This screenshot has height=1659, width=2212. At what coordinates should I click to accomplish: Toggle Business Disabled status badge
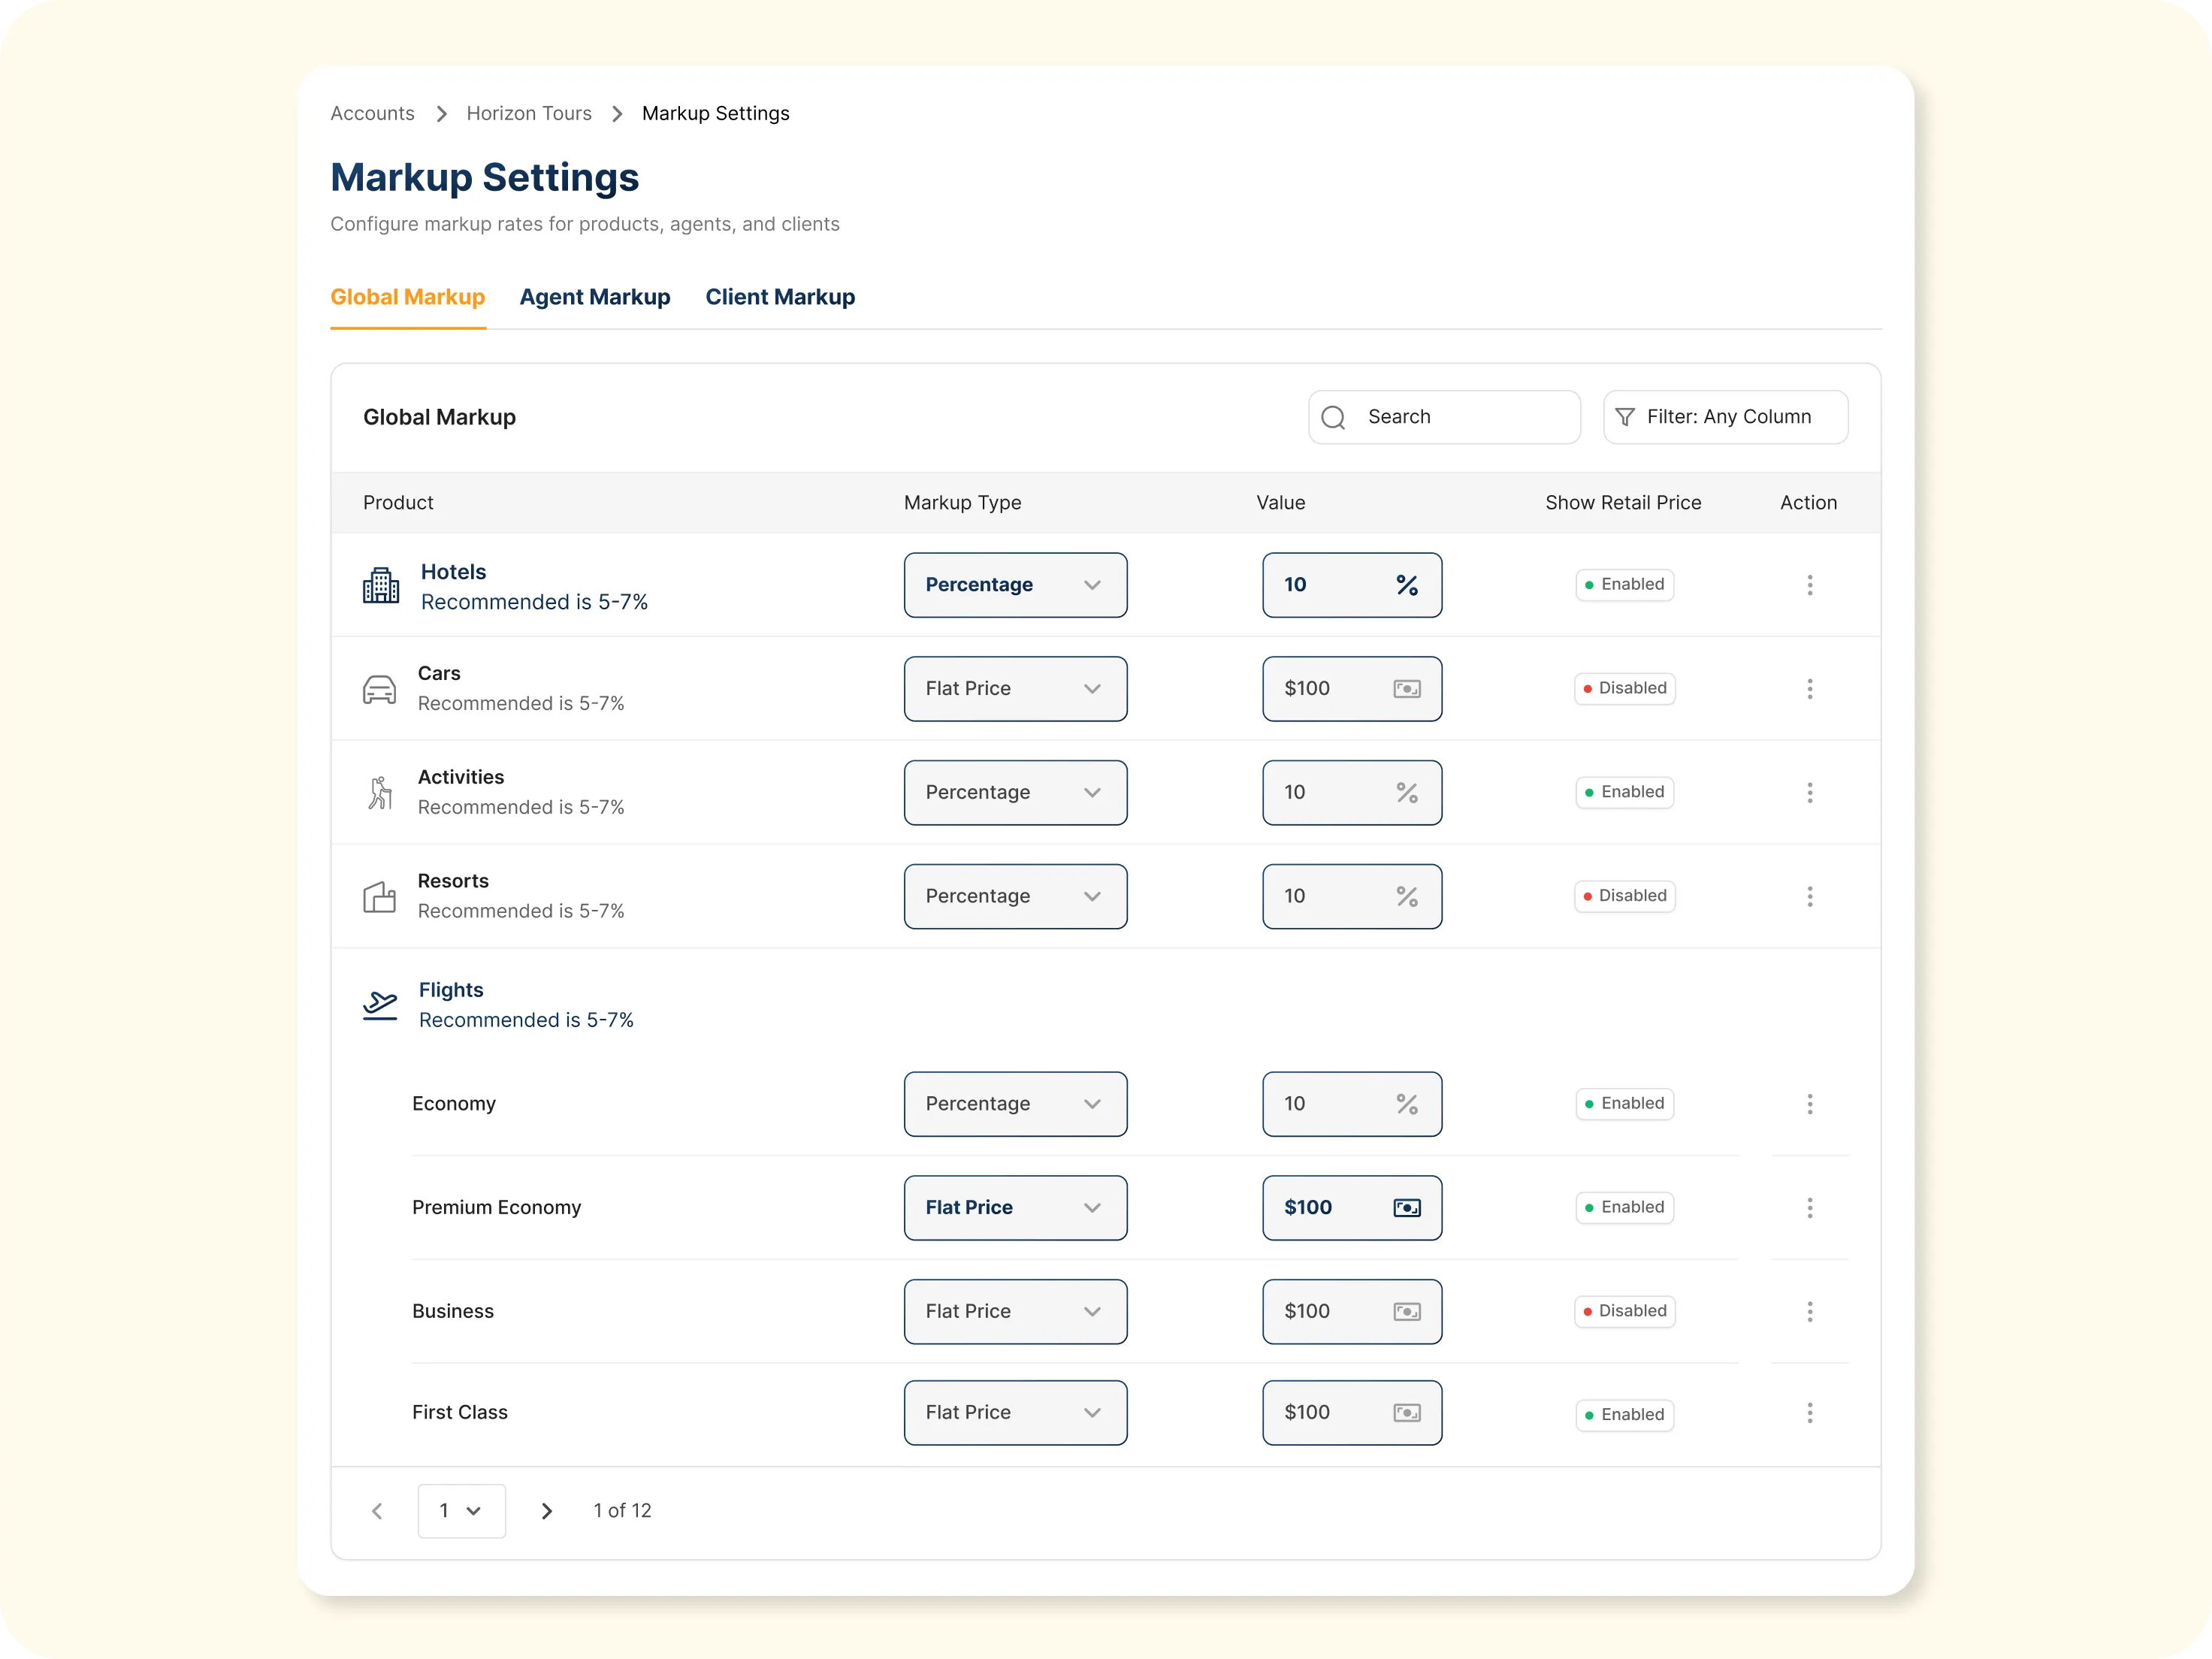pyautogui.click(x=1624, y=1312)
